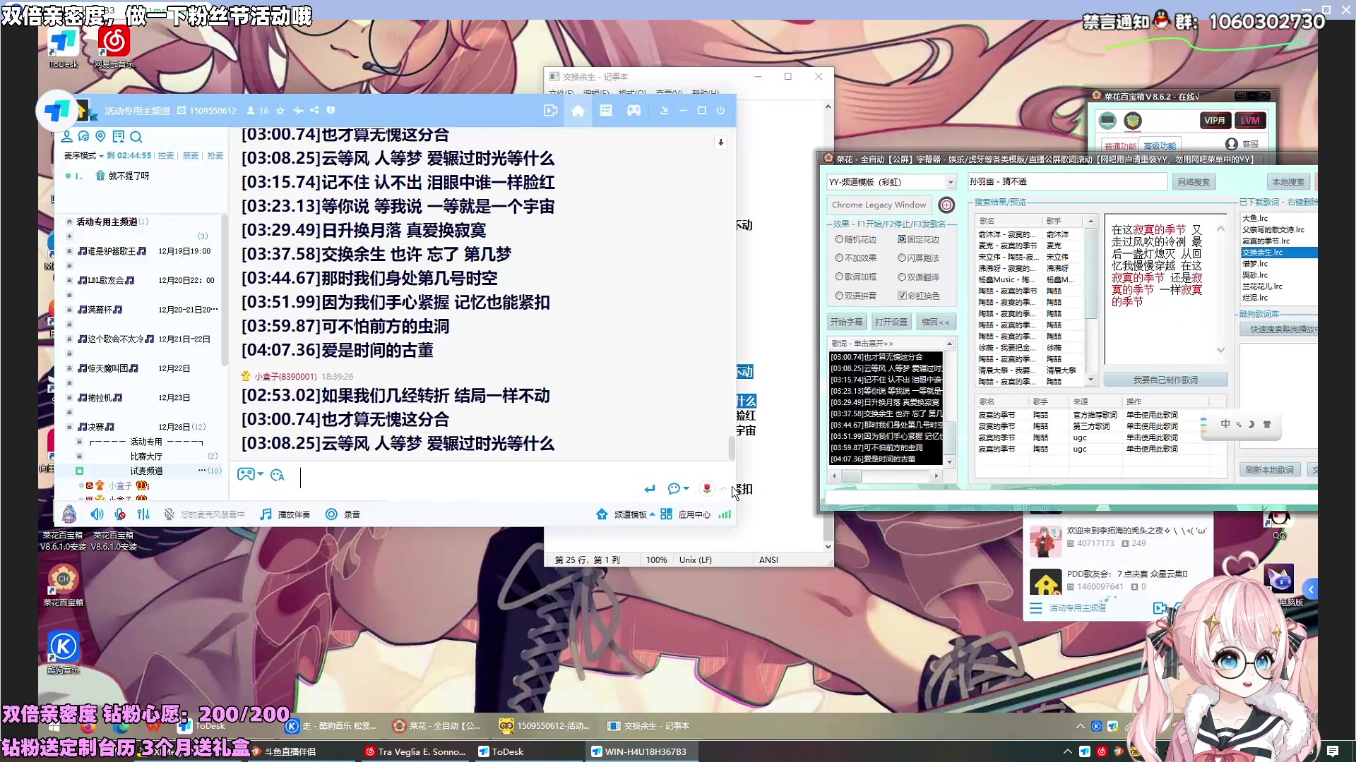Share the channel via share icon
1356x762 pixels.
pos(314,111)
